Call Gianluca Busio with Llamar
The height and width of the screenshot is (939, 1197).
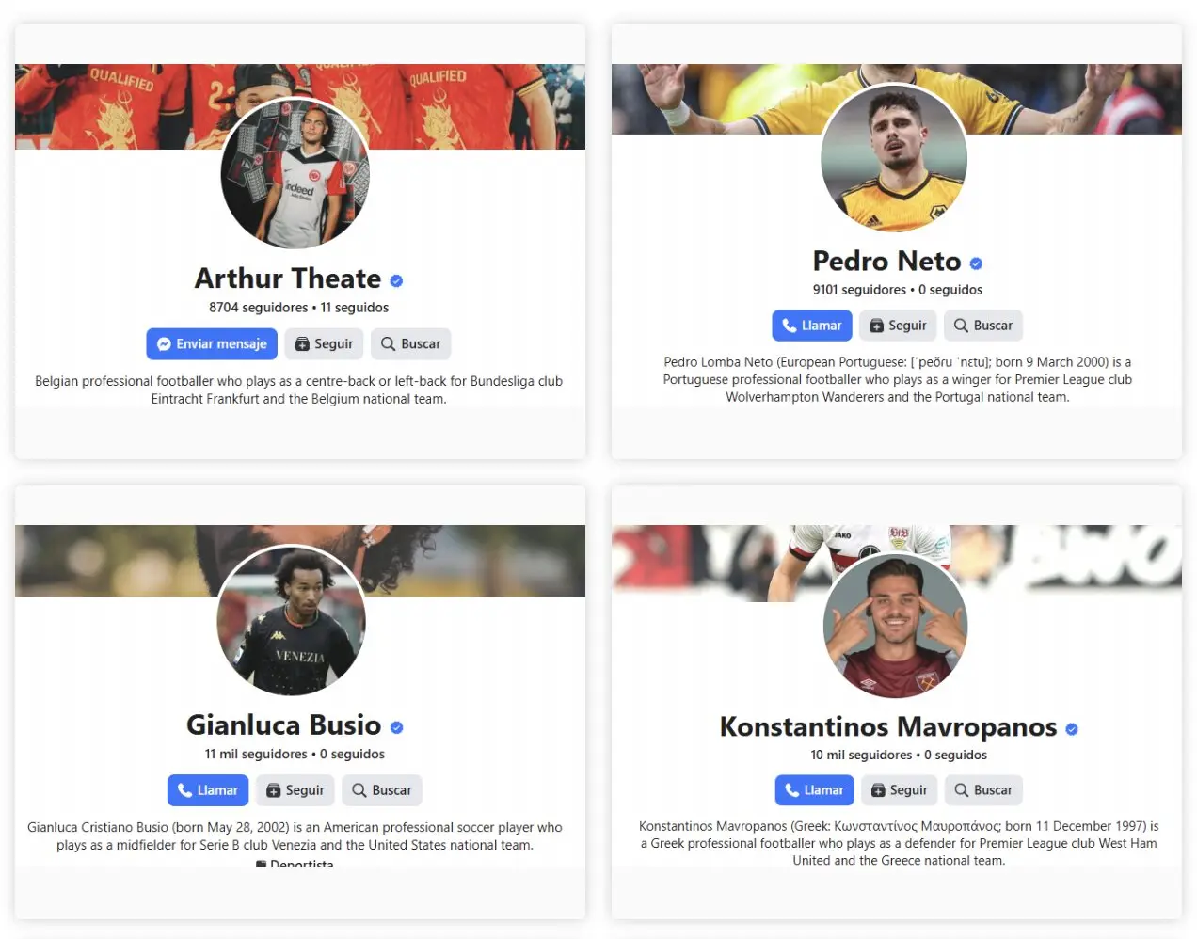click(x=208, y=790)
